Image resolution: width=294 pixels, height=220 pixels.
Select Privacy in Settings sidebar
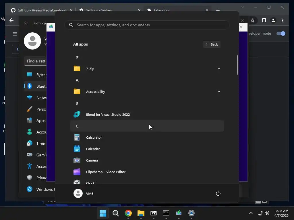tap(36, 178)
